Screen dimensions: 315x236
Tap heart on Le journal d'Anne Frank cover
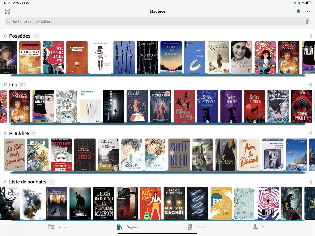pyautogui.click(x=248, y=45)
